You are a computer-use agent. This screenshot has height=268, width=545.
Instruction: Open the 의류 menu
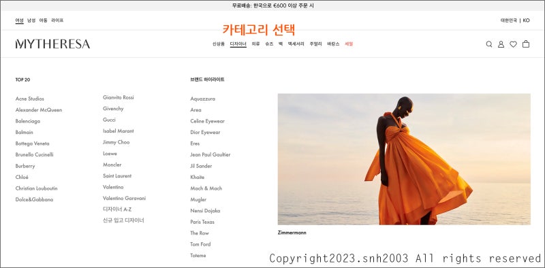256,44
